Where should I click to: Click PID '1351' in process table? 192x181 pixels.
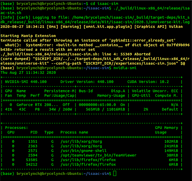pos(33,142)
